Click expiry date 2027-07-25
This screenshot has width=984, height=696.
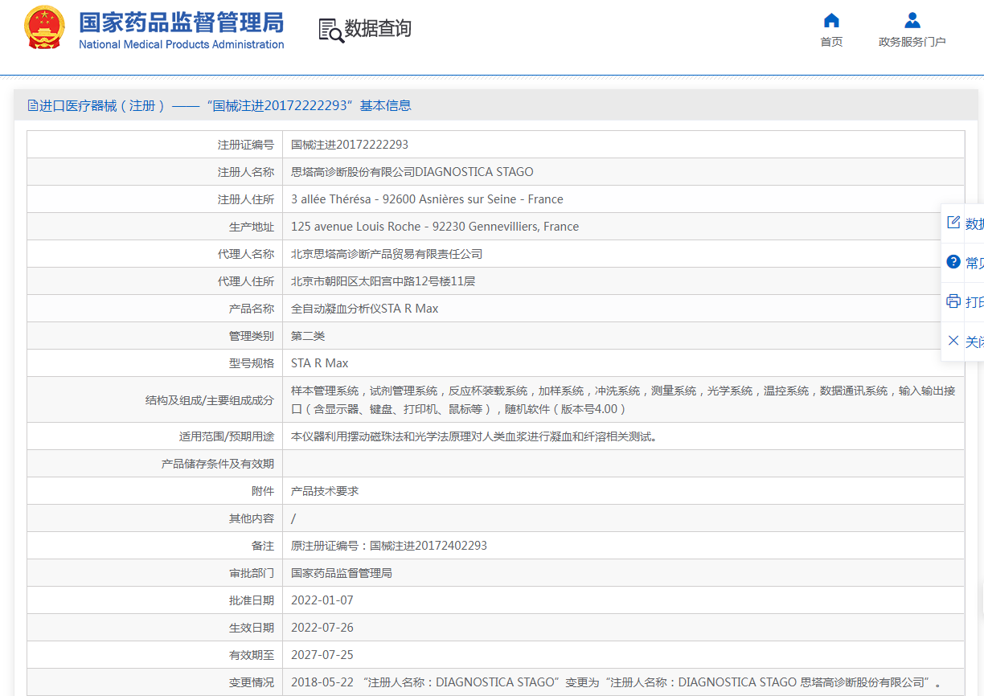(x=322, y=655)
